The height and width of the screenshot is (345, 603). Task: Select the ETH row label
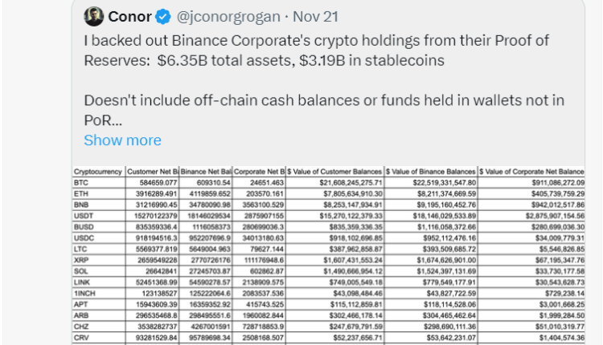coord(80,193)
